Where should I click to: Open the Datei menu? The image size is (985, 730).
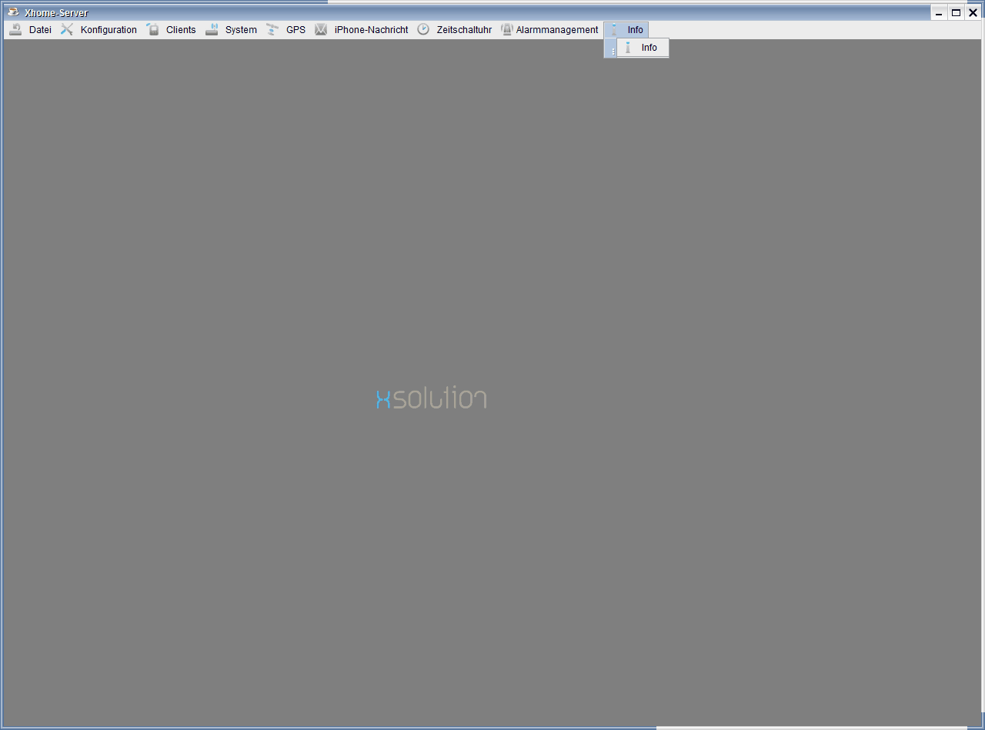tap(40, 30)
